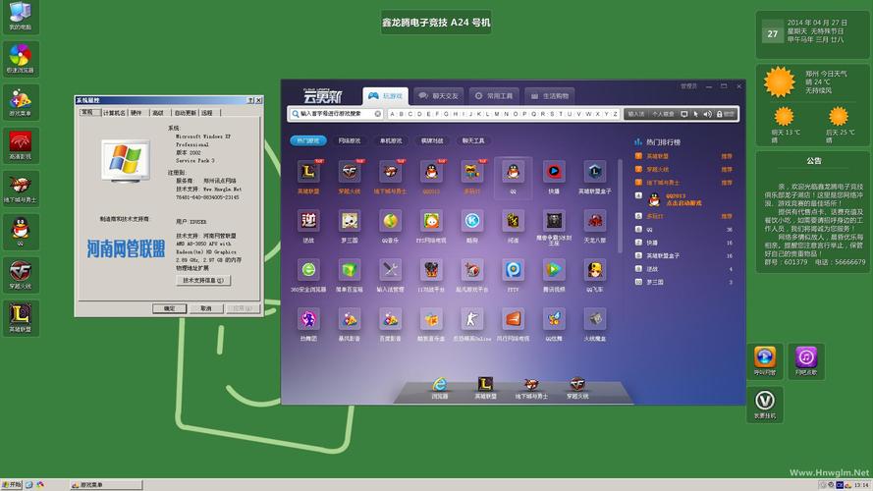Open 浏览器 IE icon in bottom dock
Image resolution: width=873 pixels, height=491 pixels.
(439, 385)
